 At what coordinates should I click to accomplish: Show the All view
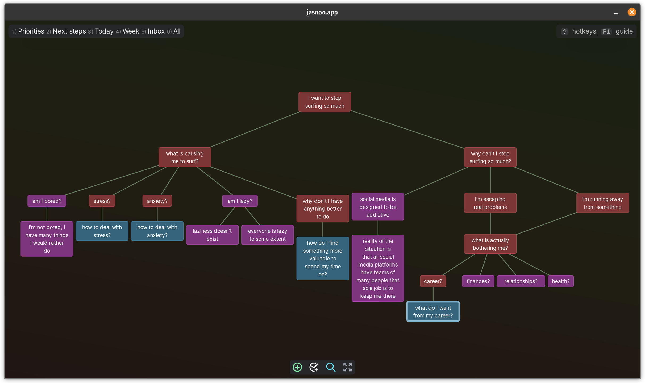(177, 31)
